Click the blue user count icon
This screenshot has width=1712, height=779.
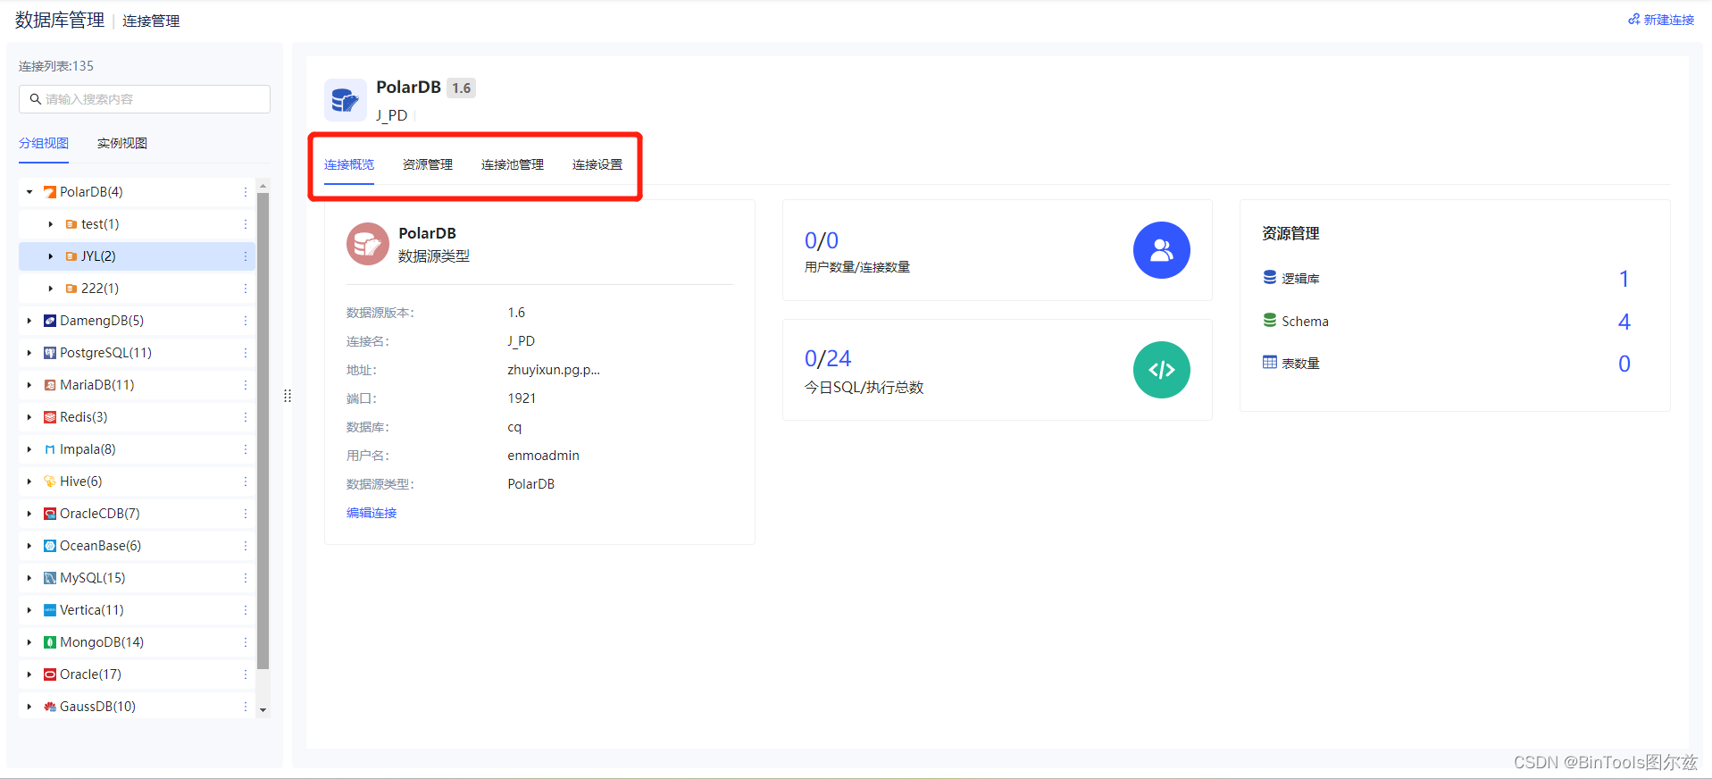coord(1161,250)
